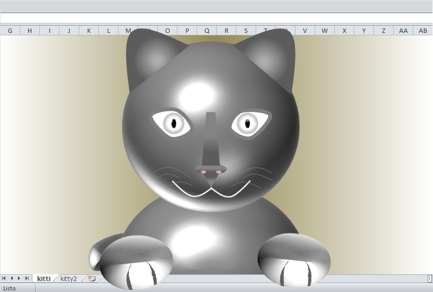Select the cat's right eye shape
The width and height of the screenshot is (433, 292).
click(251, 124)
